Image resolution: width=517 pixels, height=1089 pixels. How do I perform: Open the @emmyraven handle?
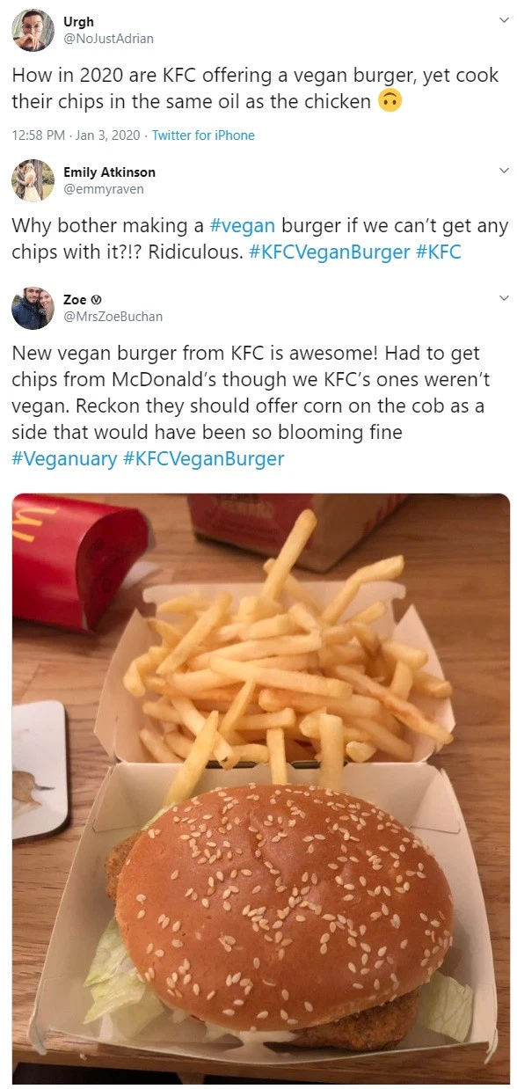click(x=103, y=188)
